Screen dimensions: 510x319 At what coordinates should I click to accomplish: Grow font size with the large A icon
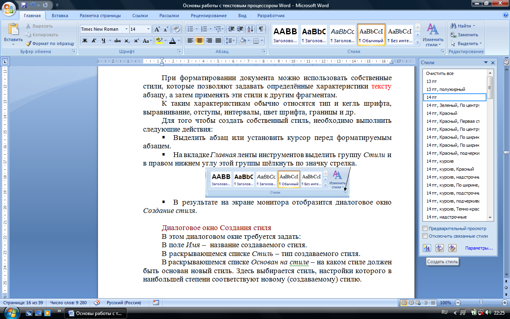[157, 29]
